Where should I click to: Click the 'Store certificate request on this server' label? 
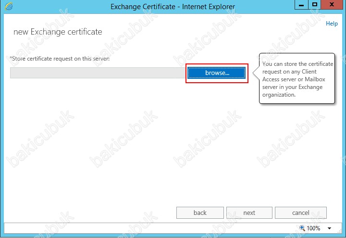point(60,59)
